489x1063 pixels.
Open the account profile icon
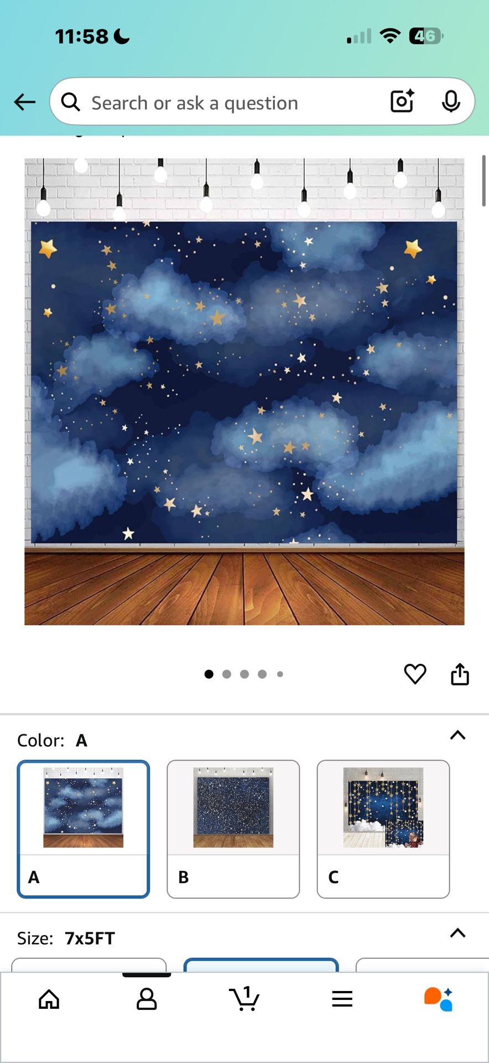point(147,999)
